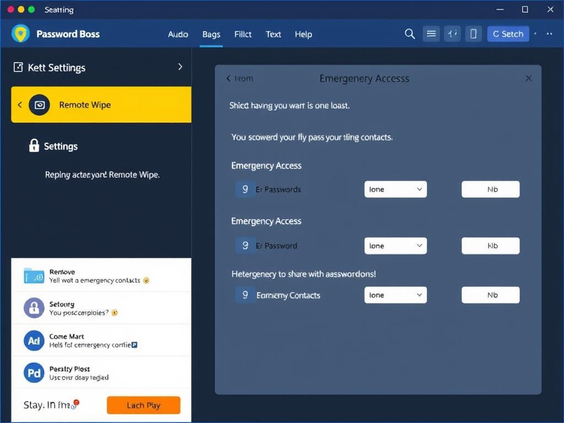Click the number icon beside Er Passwords
The image size is (564, 423).
(245, 189)
